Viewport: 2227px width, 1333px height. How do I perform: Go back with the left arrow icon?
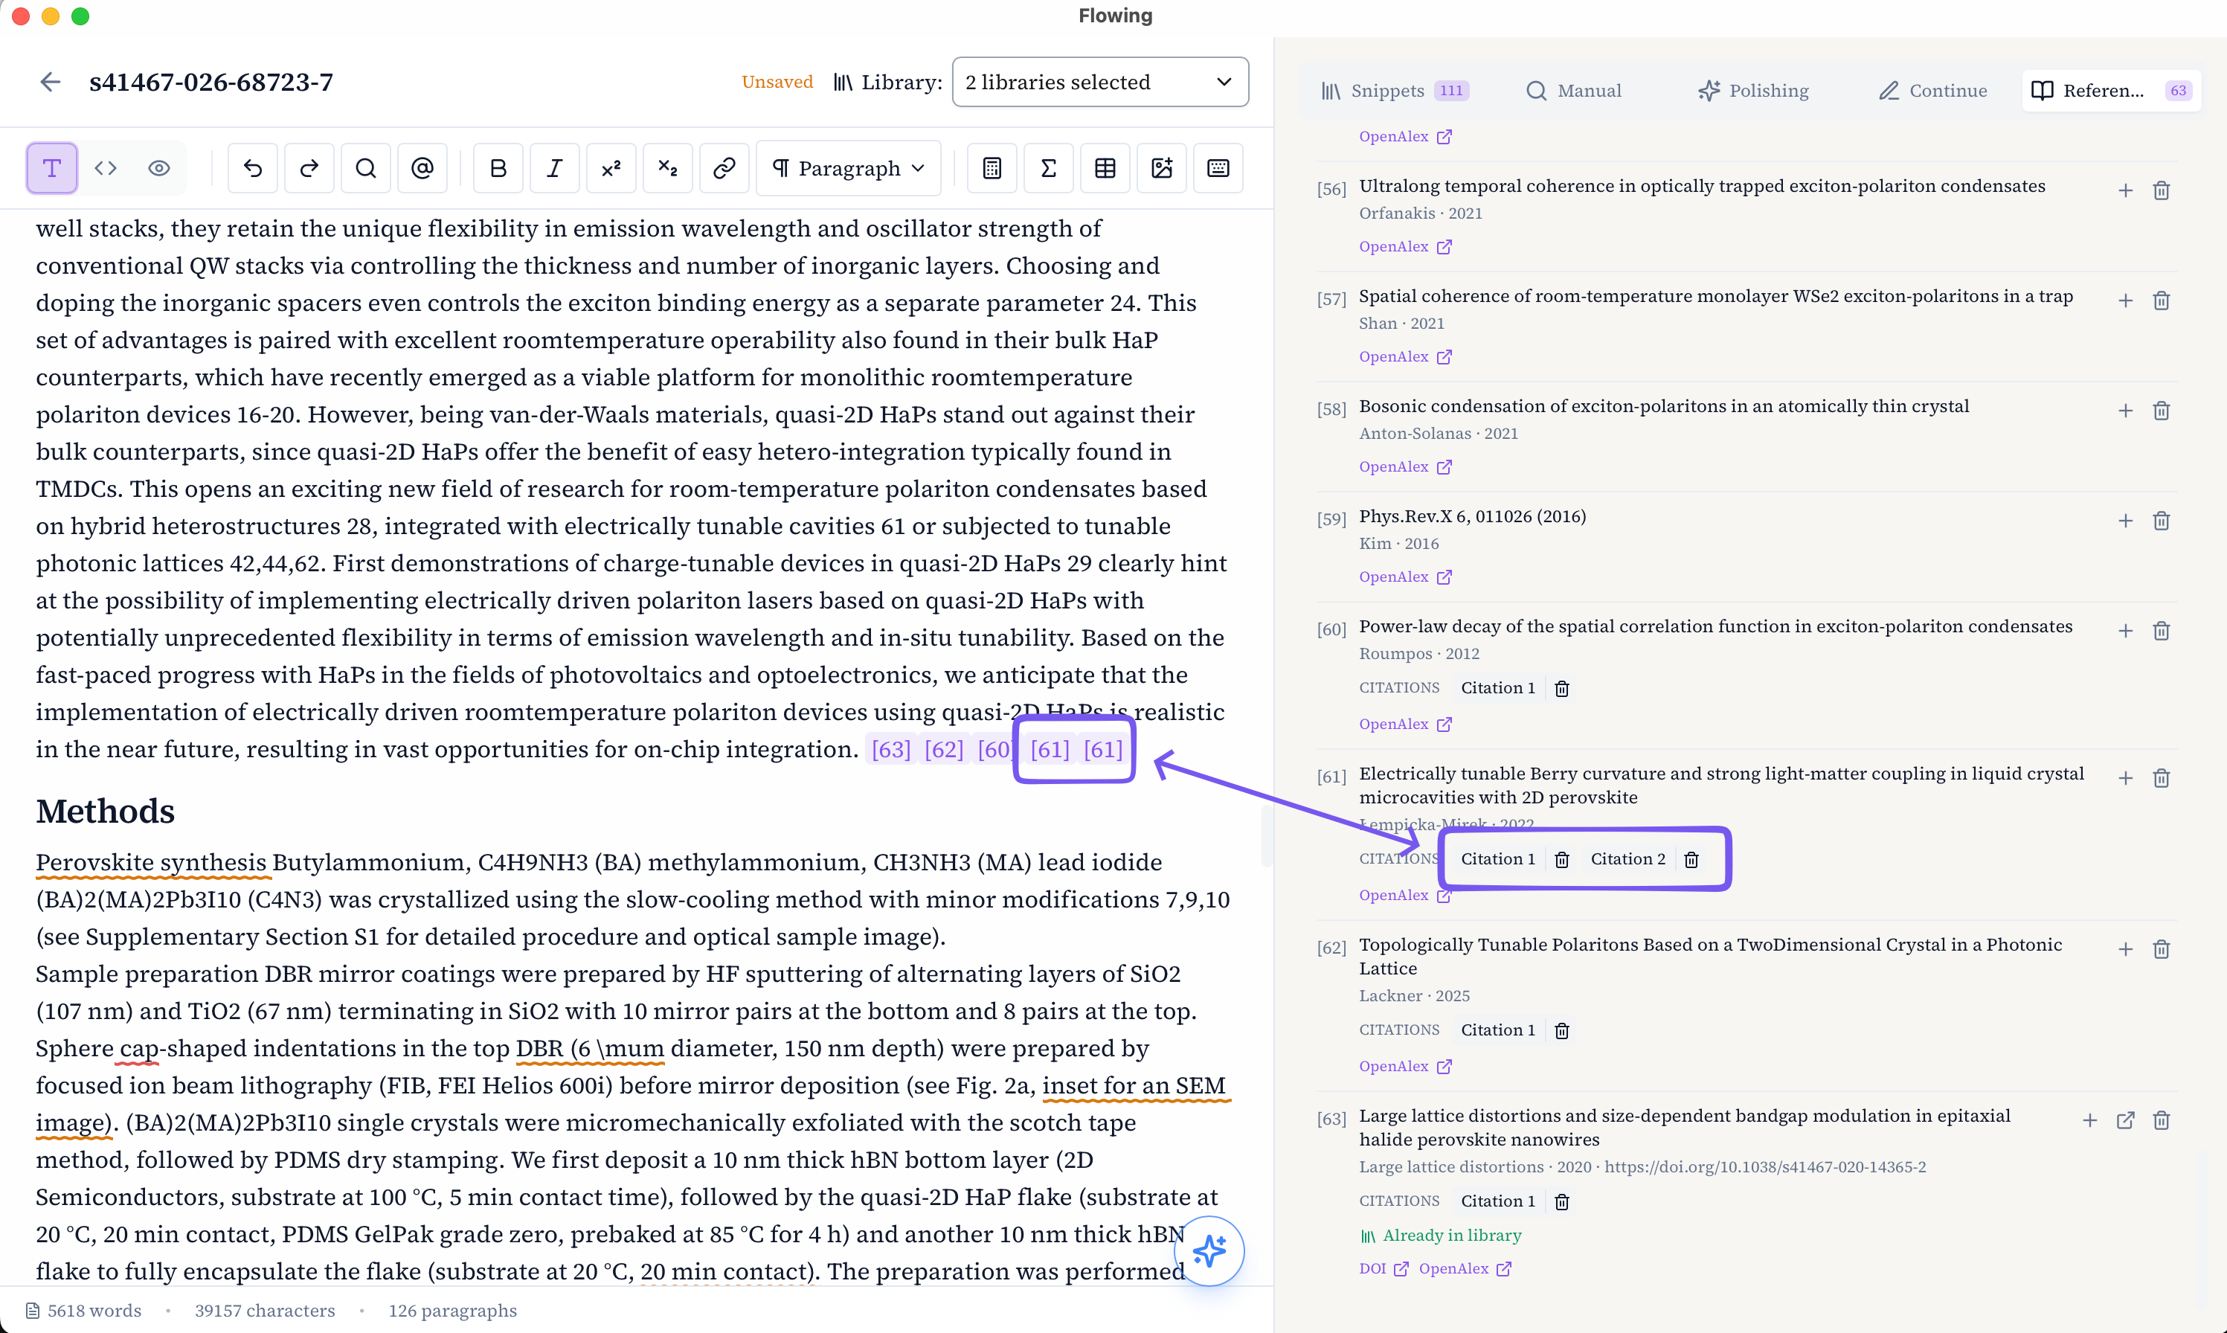click(51, 82)
